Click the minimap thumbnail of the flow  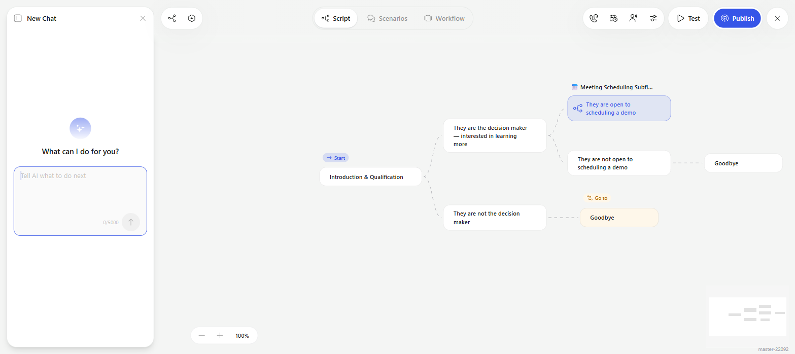pos(747,316)
